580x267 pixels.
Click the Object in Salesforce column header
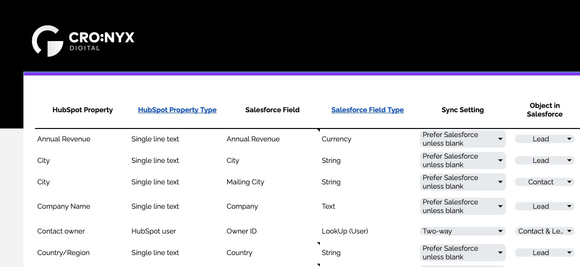[x=545, y=110]
